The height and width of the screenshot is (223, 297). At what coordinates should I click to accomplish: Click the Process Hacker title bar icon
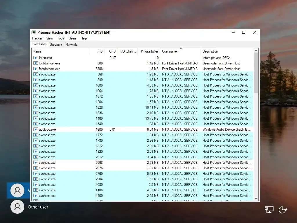point(34,32)
